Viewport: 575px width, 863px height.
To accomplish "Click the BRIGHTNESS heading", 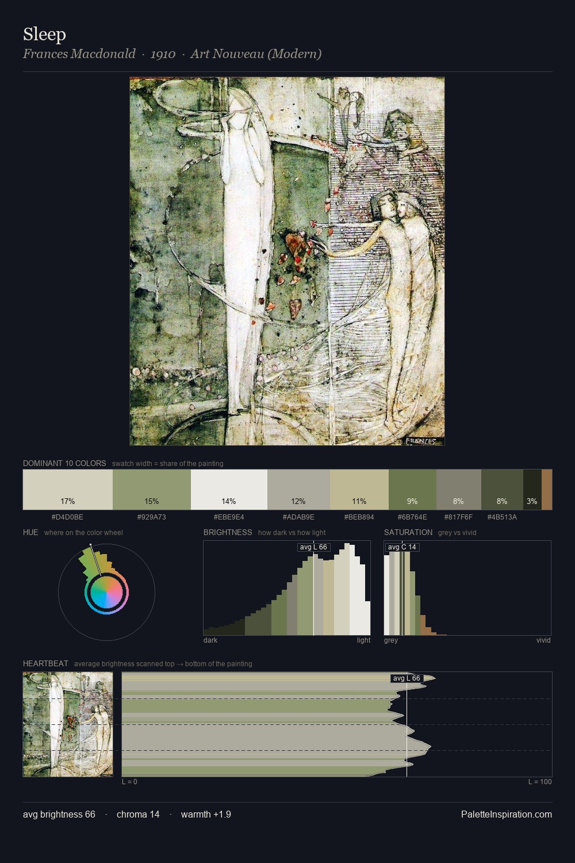I will [x=228, y=532].
